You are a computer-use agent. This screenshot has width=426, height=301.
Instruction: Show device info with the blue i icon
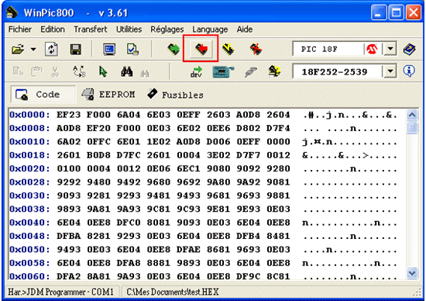point(409,71)
